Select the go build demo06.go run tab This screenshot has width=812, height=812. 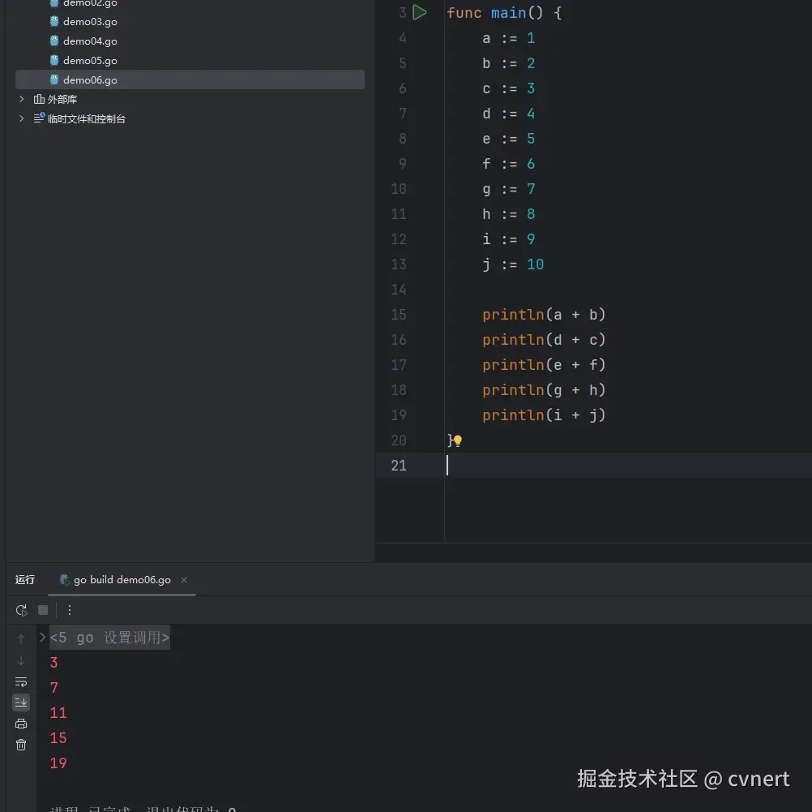(x=122, y=580)
